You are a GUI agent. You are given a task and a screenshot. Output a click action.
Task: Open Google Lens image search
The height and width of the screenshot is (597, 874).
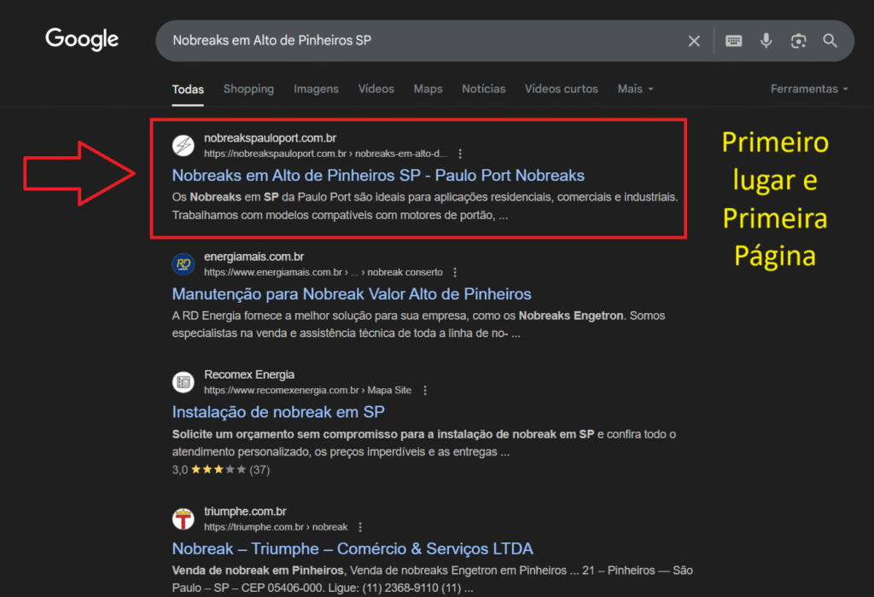coord(798,41)
